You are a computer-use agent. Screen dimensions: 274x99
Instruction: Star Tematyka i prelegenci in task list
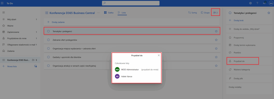pyautogui.click(x=216, y=31)
